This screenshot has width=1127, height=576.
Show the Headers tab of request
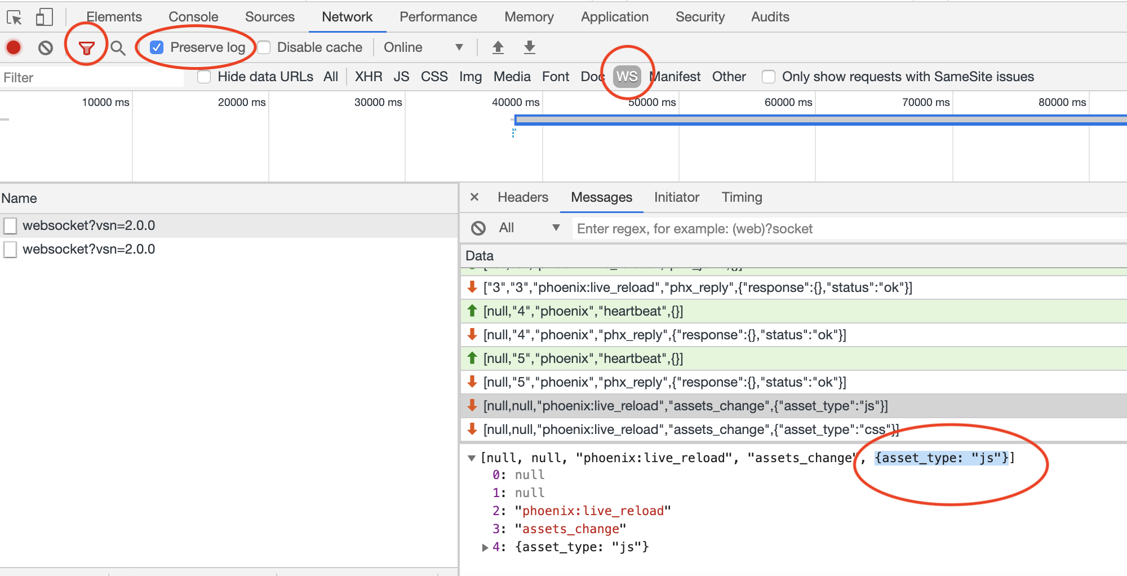pyautogui.click(x=522, y=197)
